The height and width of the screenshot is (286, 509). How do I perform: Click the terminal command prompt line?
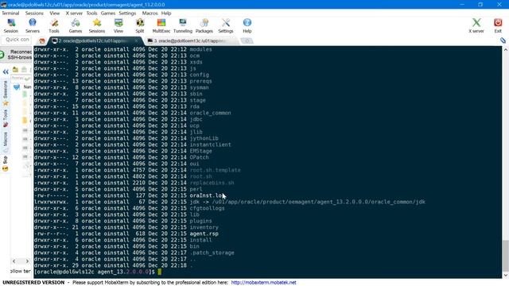point(97,272)
